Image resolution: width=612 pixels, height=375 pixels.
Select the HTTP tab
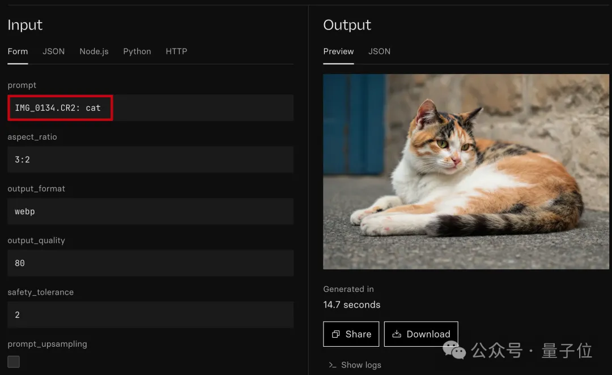pos(176,51)
